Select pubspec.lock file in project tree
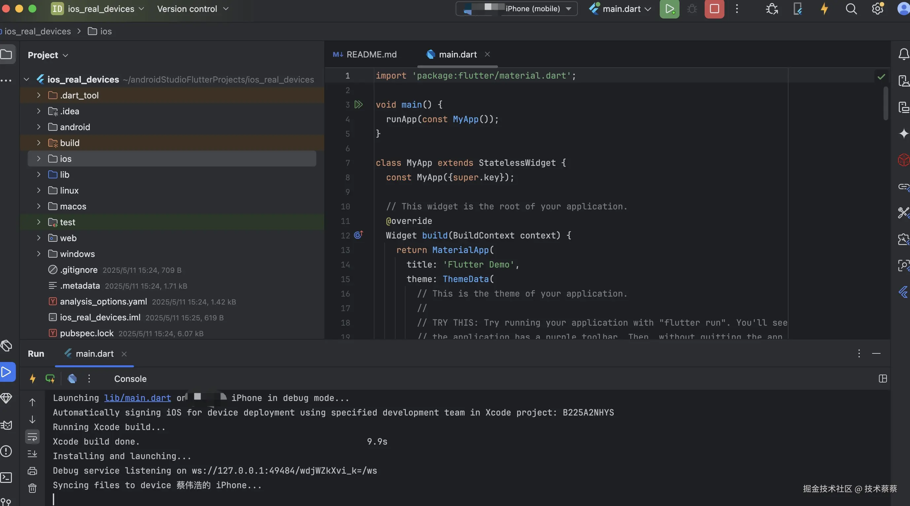Viewport: 910px width, 506px height. pos(87,333)
